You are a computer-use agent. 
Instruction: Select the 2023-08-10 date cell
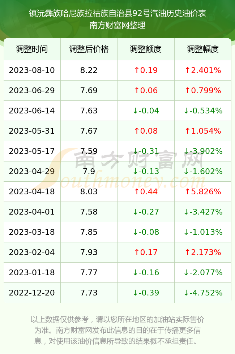32,70
